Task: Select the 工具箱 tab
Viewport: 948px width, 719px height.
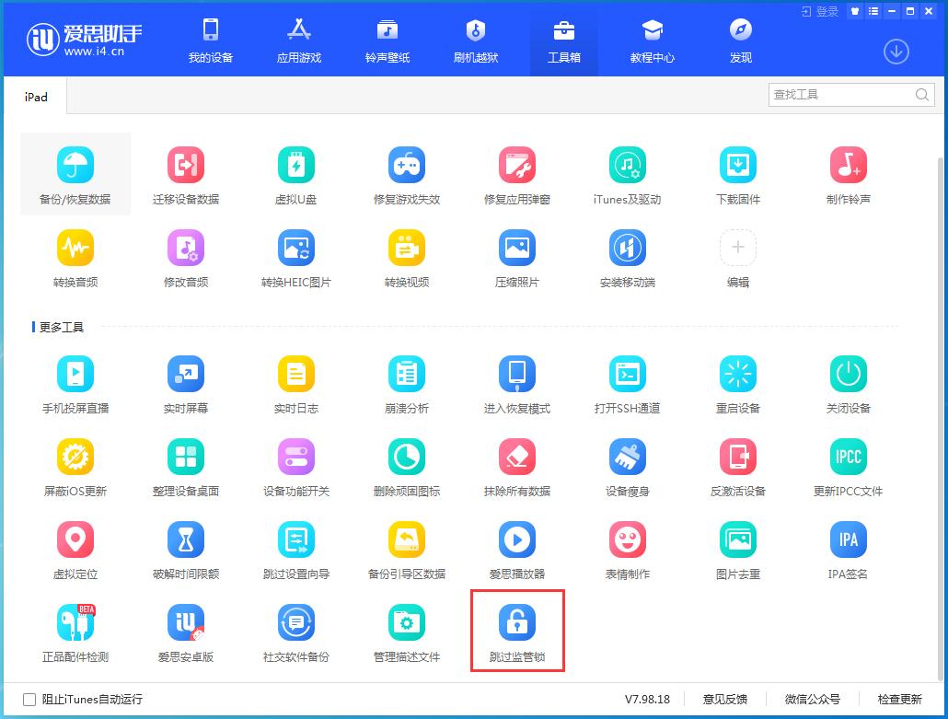Action: coord(564,41)
